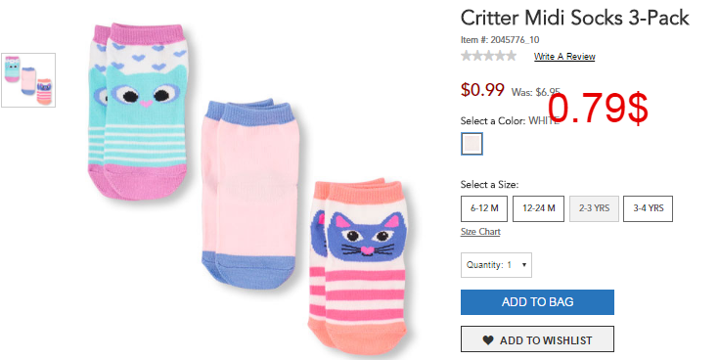
Task: Click the heart icon on the wishlist button
Action: pos(488,340)
